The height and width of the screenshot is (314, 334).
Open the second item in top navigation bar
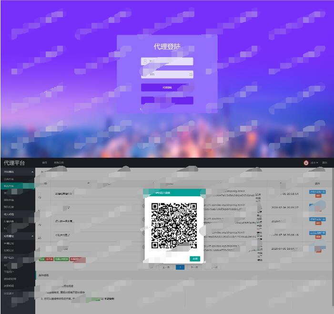pos(59,162)
